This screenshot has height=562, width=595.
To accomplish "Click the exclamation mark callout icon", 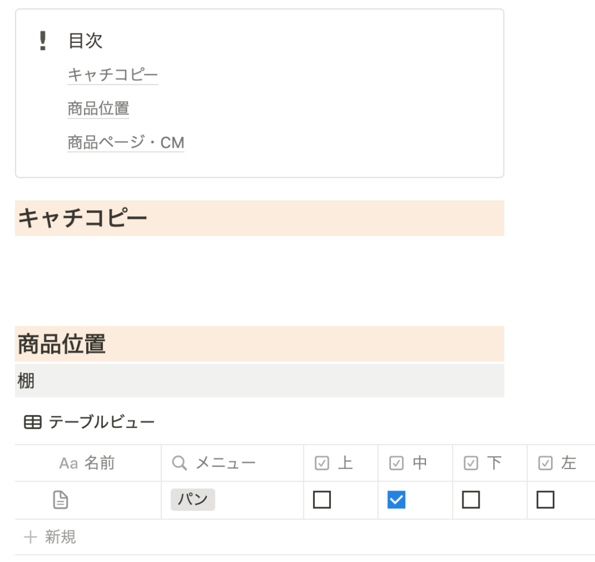I will point(43,40).
